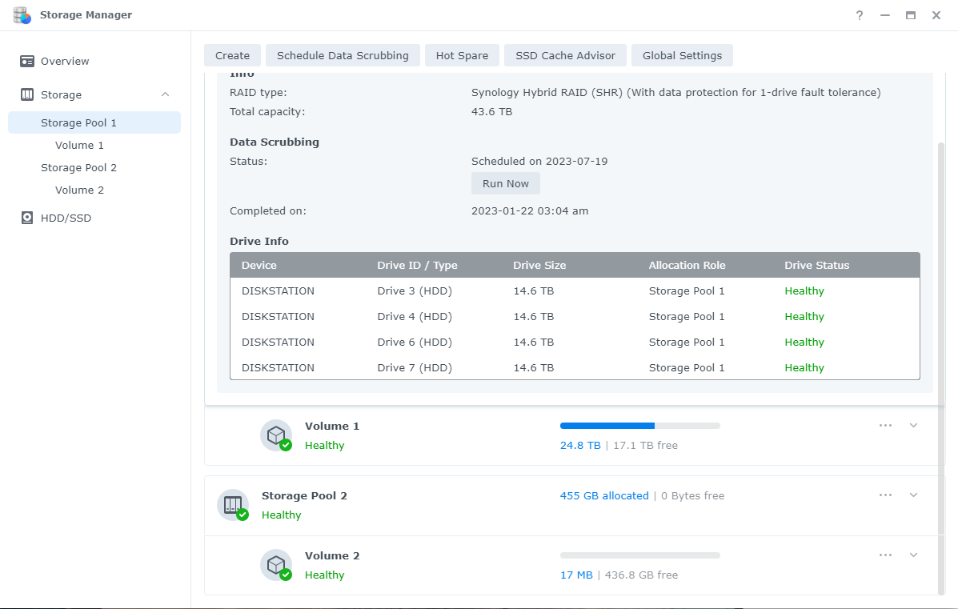The width and height of the screenshot is (958, 609).
Task: Click the Synology Hybrid RAID type text
Action: point(675,92)
